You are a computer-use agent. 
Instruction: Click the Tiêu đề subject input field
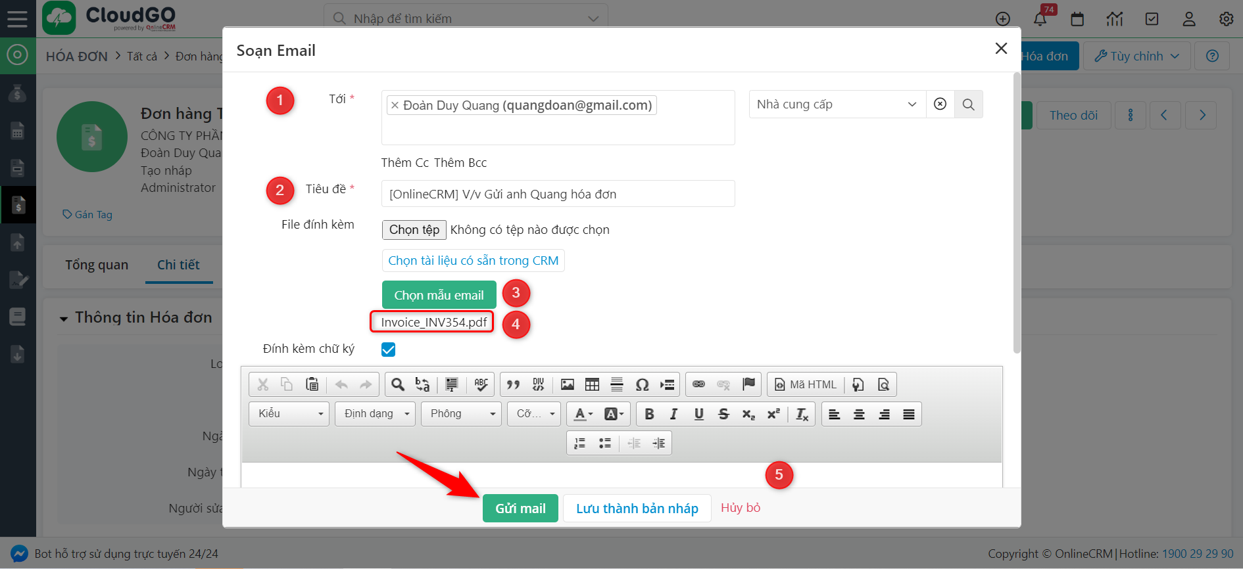(x=558, y=194)
